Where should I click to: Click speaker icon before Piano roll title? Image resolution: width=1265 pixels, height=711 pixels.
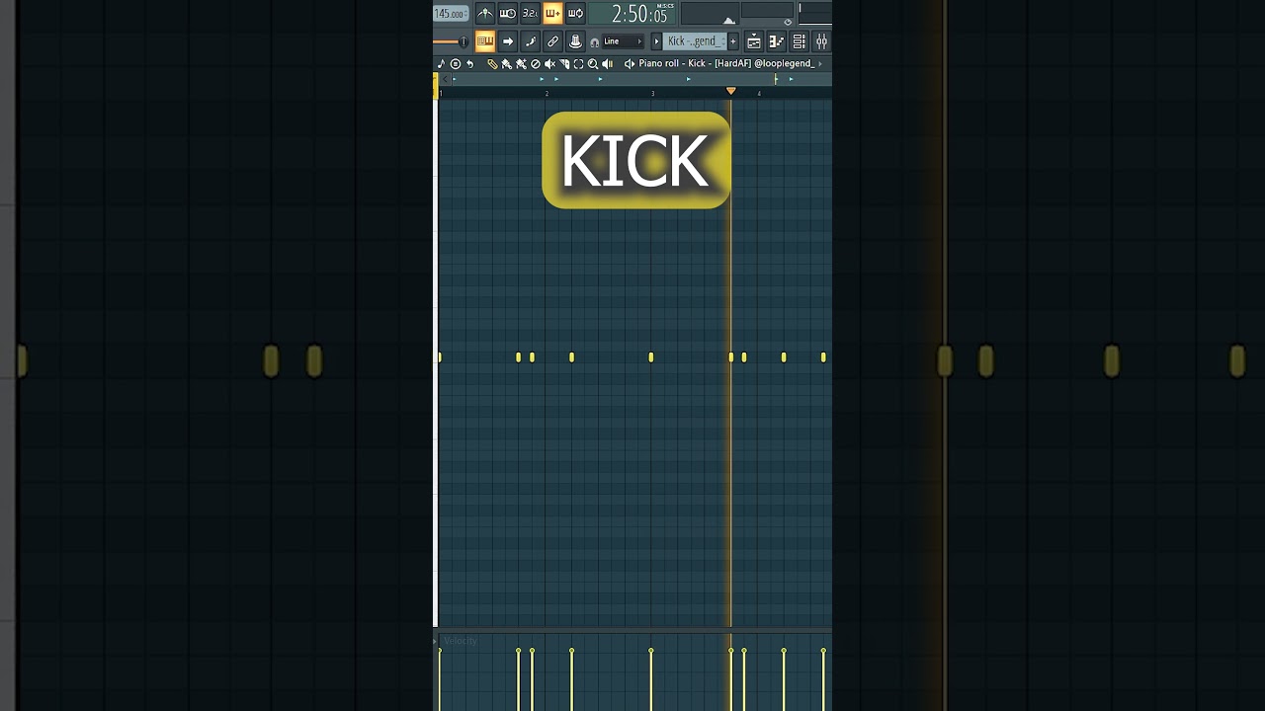(x=630, y=64)
